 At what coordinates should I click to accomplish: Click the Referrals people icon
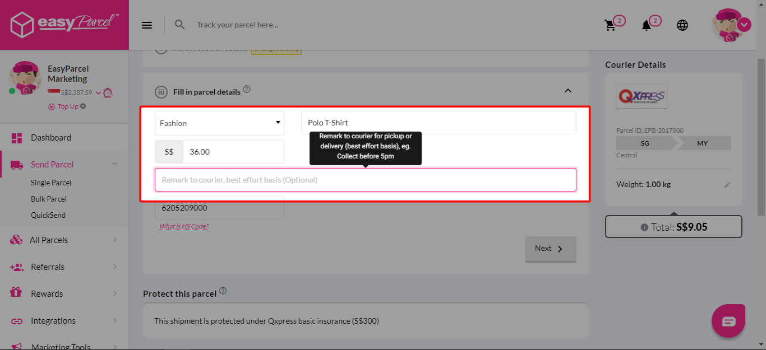(x=17, y=267)
